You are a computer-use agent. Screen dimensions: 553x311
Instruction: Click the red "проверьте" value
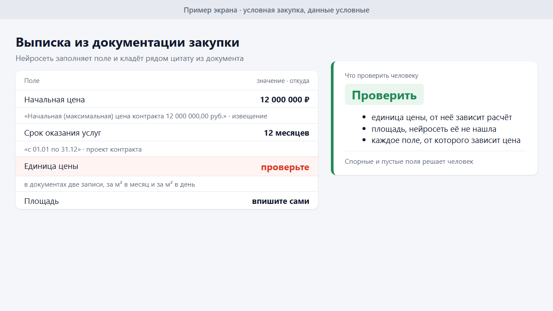click(x=285, y=167)
